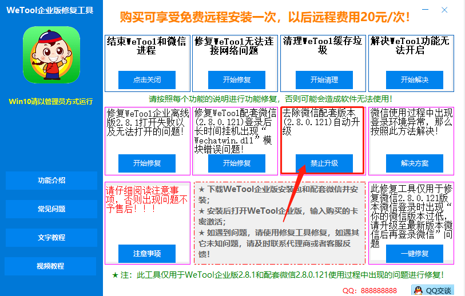Click 开始清理 to clear cache

coord(324,79)
